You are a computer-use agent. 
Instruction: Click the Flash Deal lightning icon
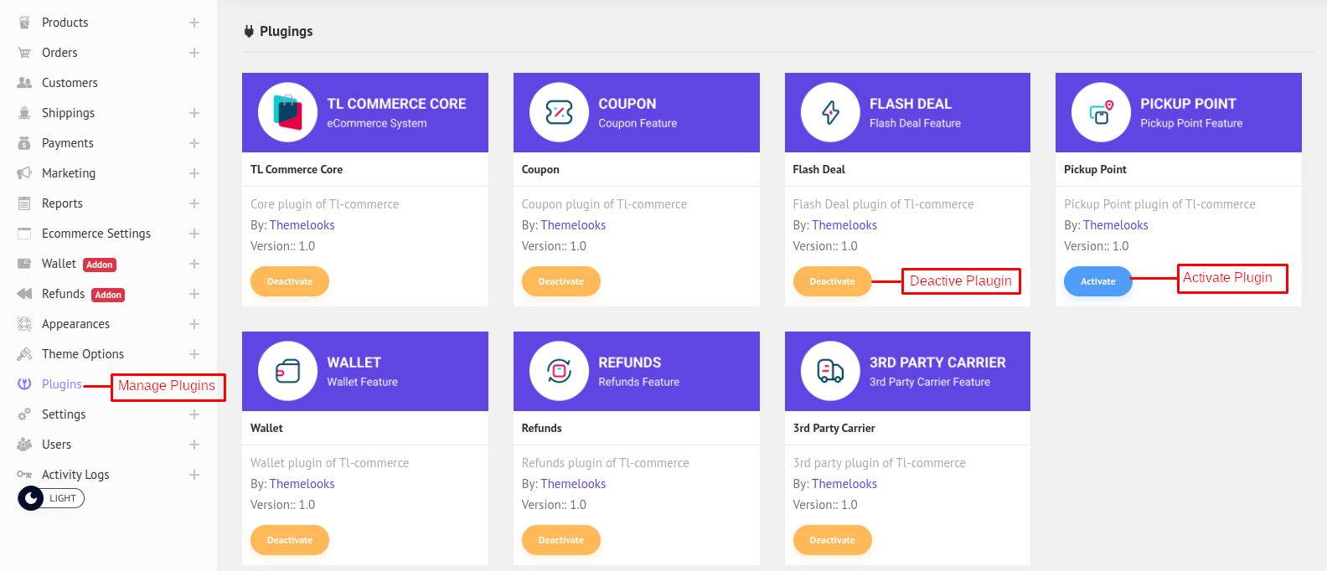click(830, 112)
